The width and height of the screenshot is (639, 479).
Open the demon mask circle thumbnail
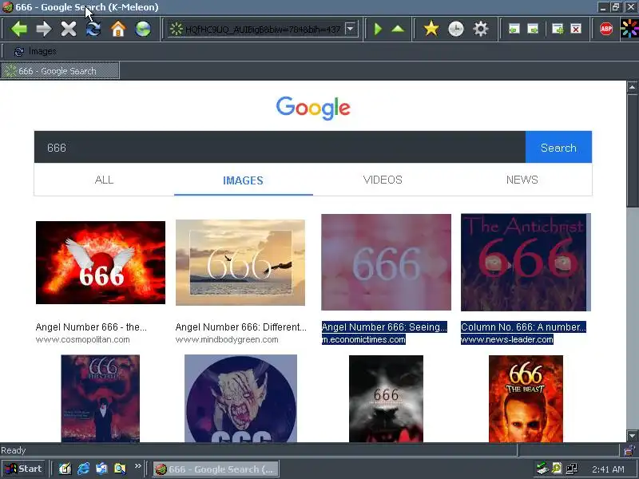(240, 398)
